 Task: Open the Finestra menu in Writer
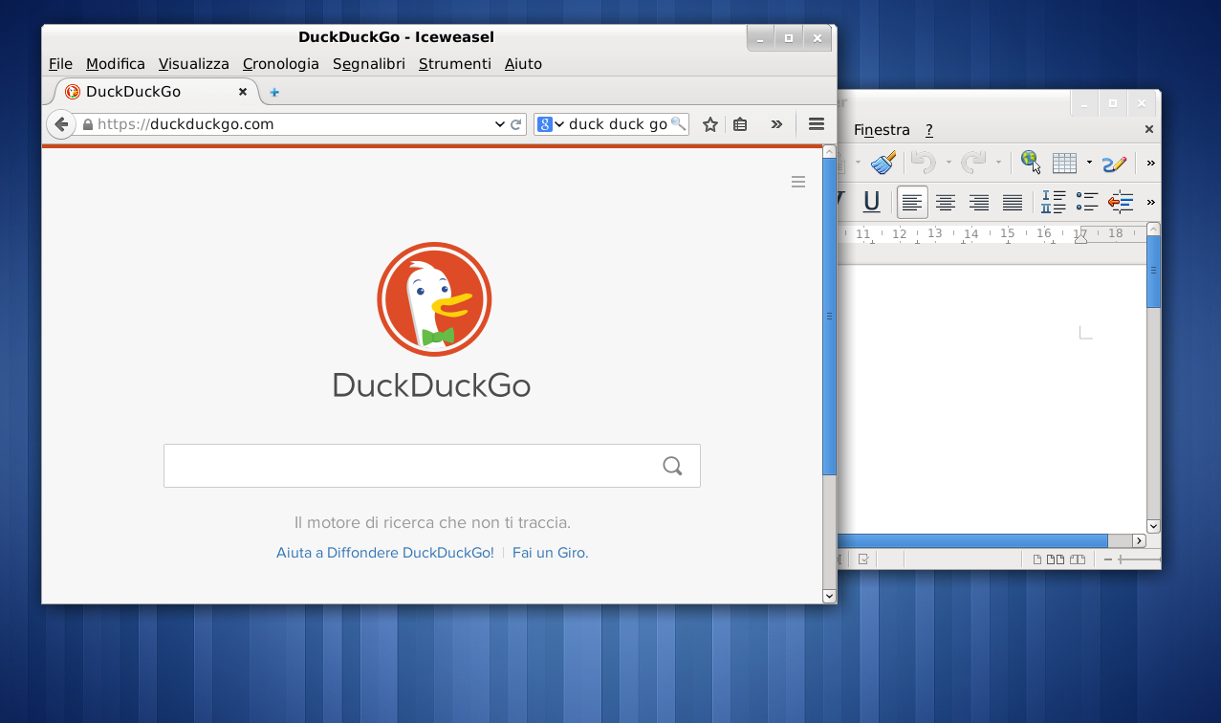pyautogui.click(x=882, y=130)
